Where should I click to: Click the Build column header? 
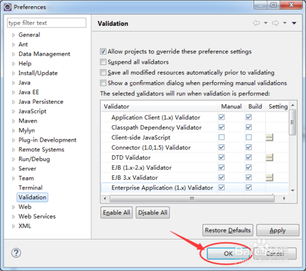pos(255,106)
